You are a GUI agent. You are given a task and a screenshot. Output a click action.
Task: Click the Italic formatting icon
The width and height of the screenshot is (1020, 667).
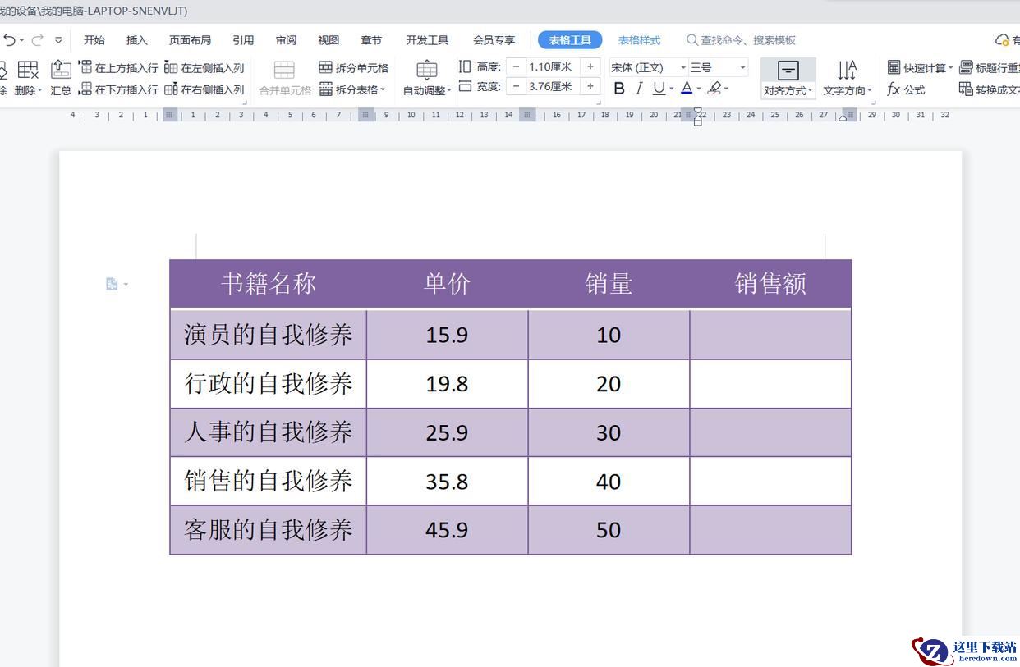coord(639,89)
